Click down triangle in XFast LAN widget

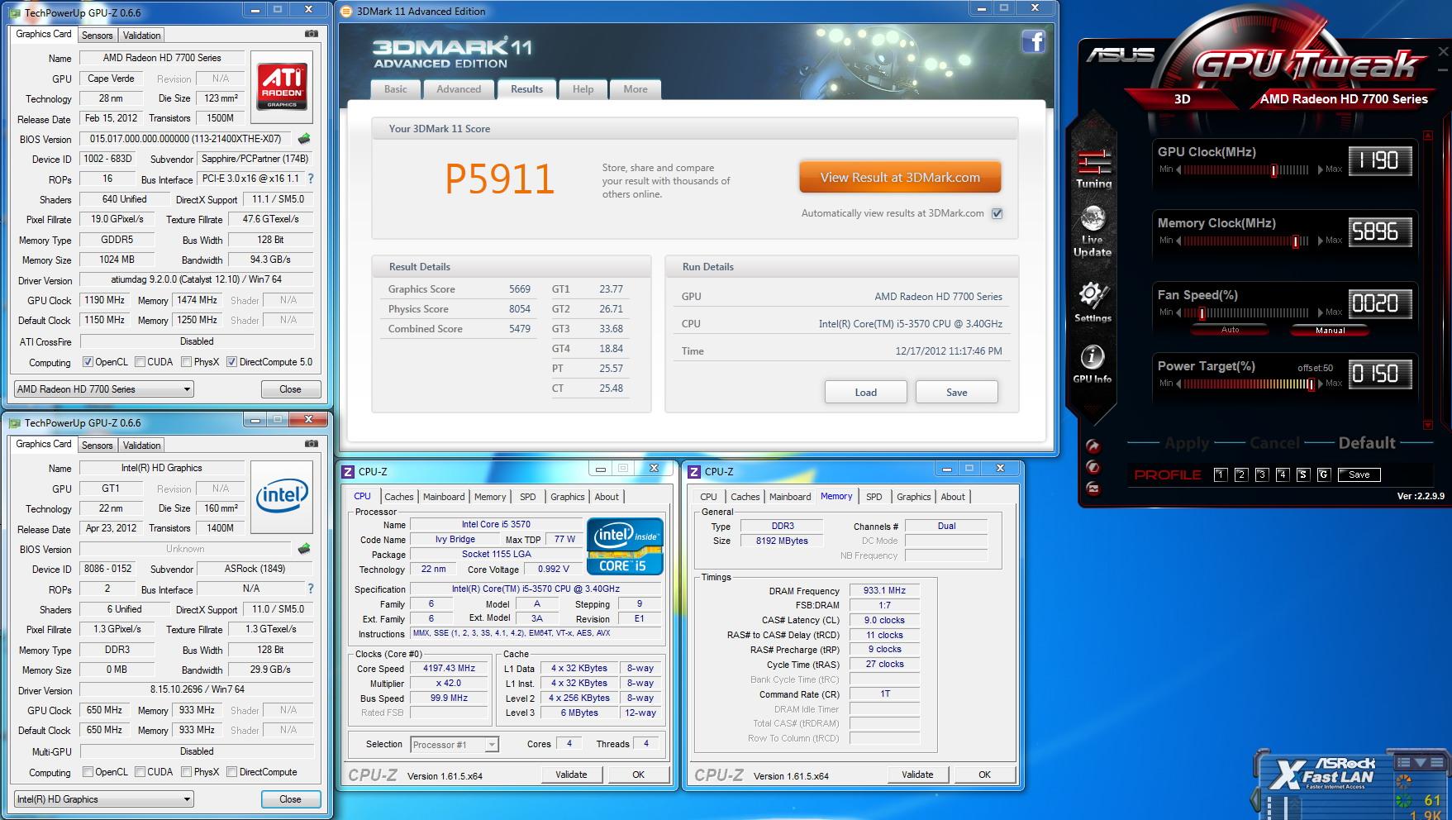click(1420, 762)
